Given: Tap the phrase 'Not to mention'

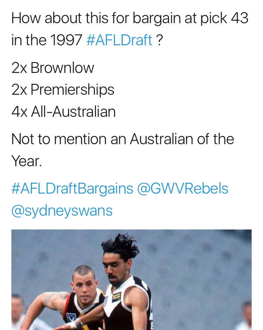Looking at the screenshot, I should (x=59, y=139).
